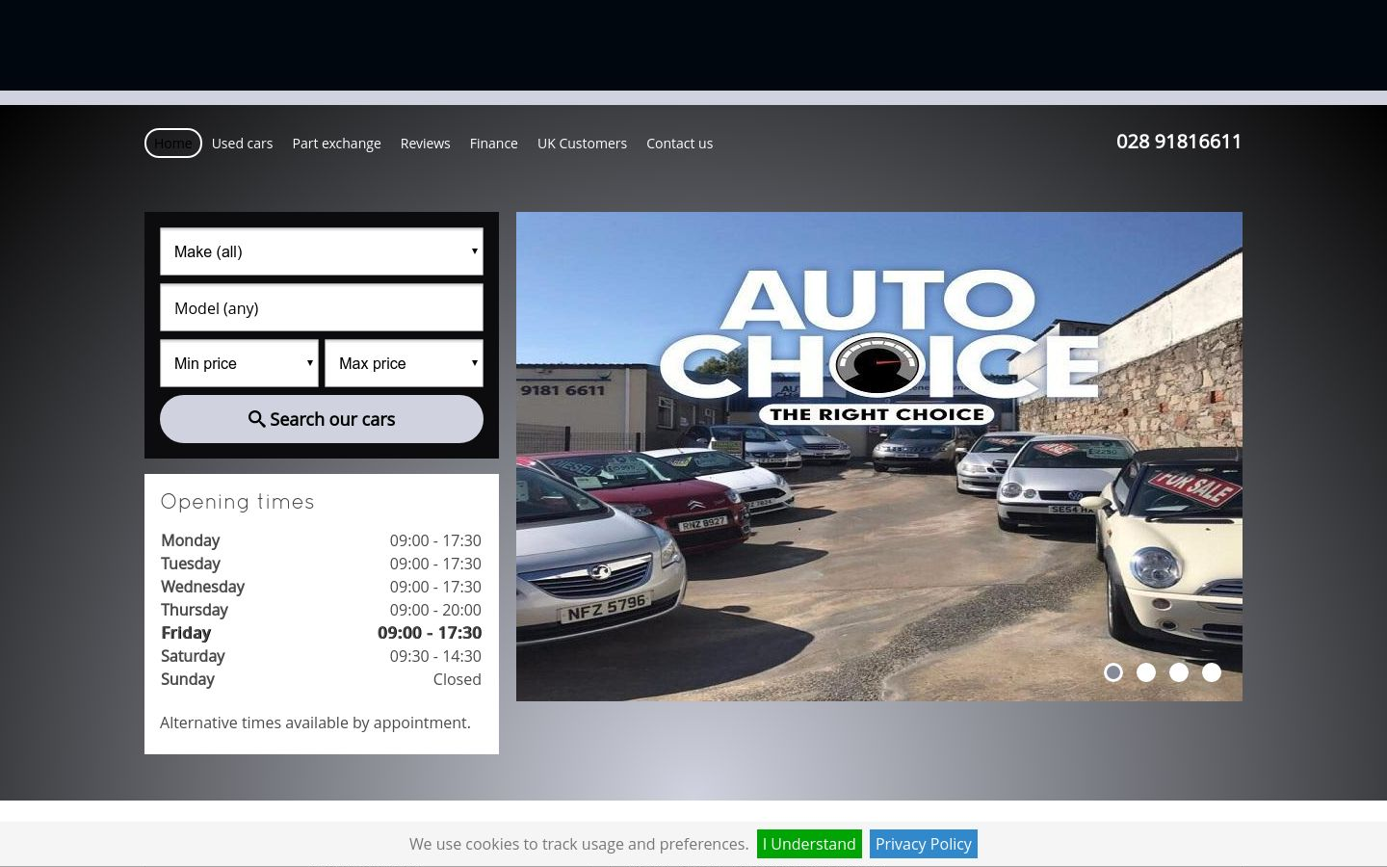Image resolution: width=1387 pixels, height=867 pixels.
Task: Click the Tuesday opening hours row
Action: [x=321, y=564]
